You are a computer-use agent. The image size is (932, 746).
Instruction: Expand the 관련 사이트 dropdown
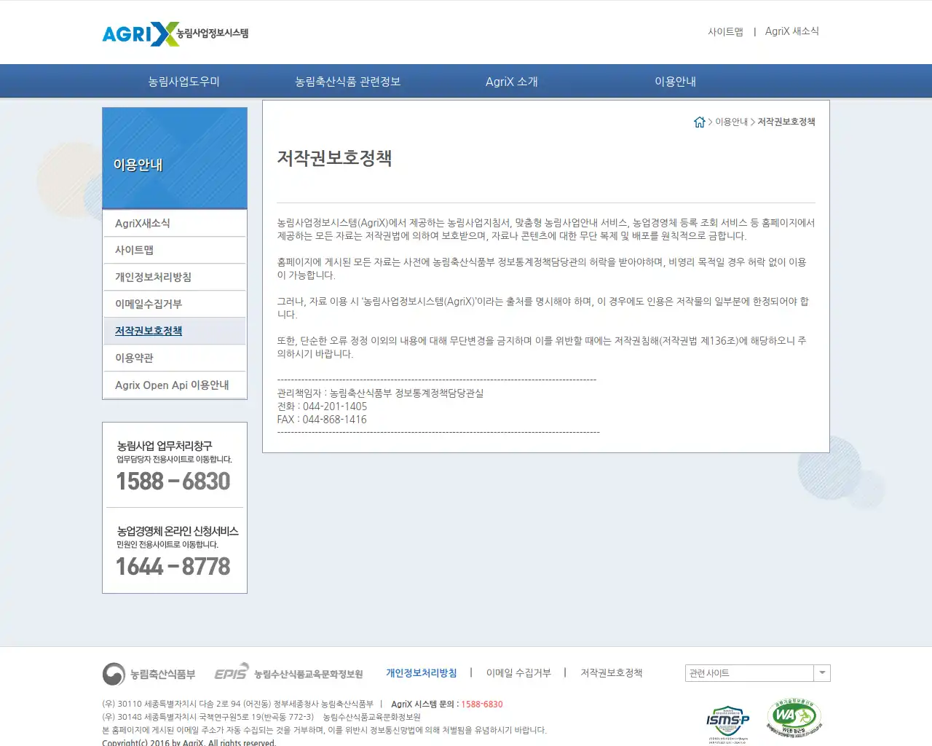822,672
